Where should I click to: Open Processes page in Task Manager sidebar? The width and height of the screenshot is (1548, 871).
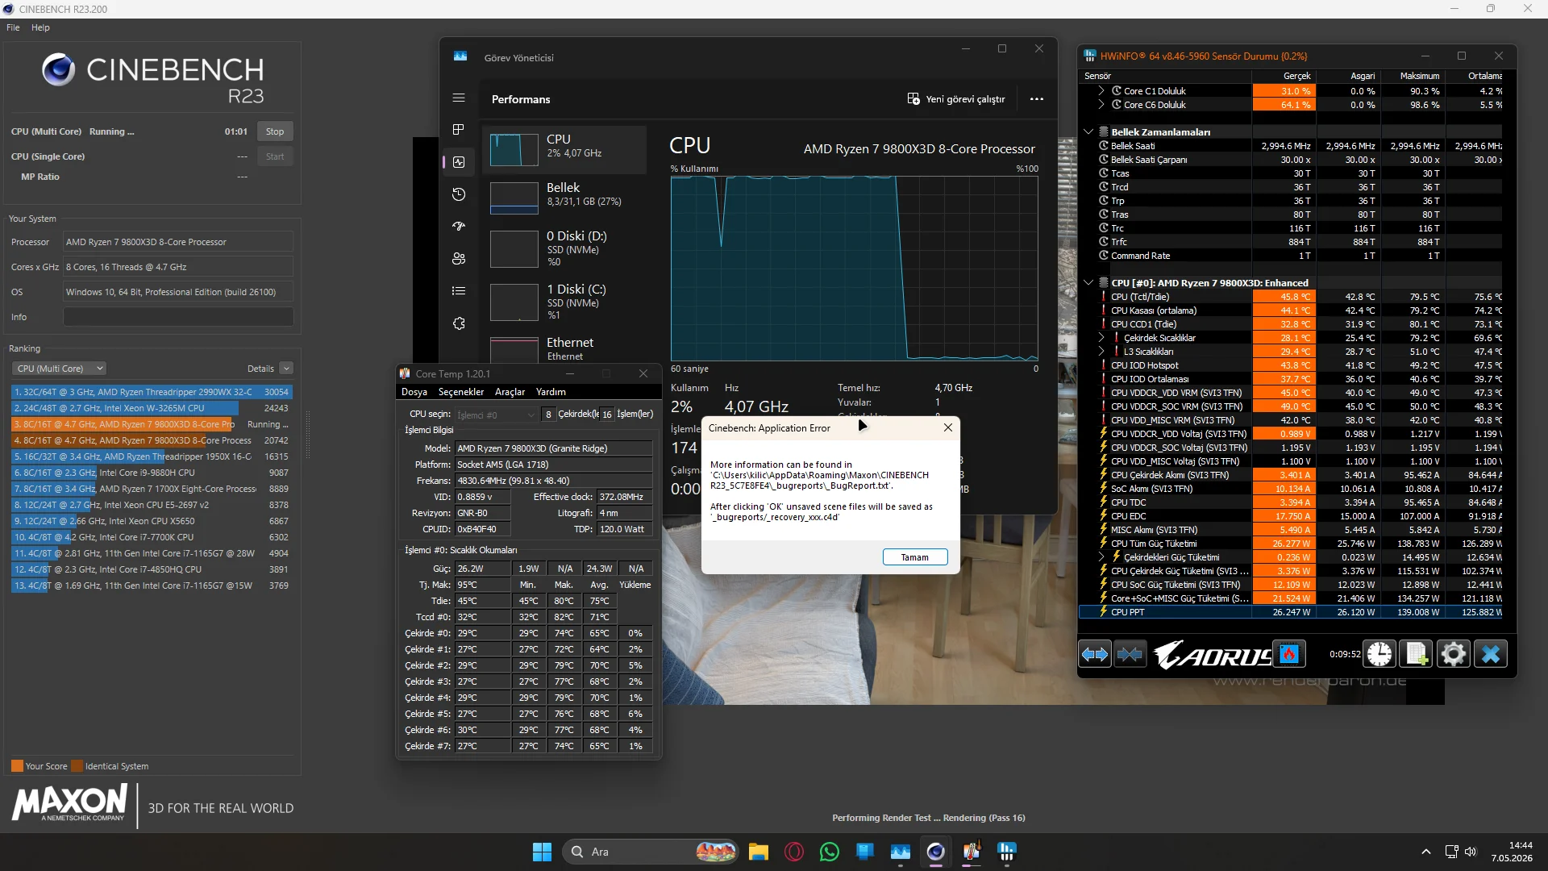(x=459, y=130)
